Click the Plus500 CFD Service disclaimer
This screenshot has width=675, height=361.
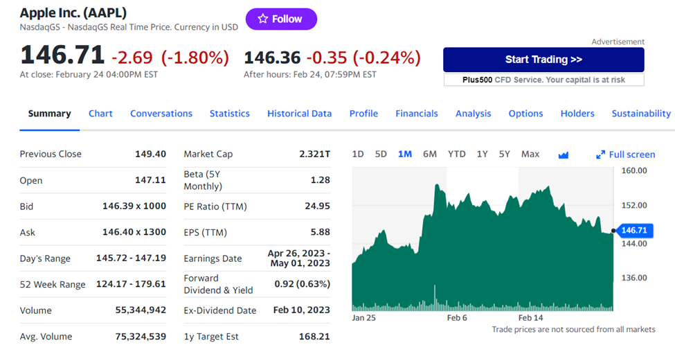pos(543,80)
